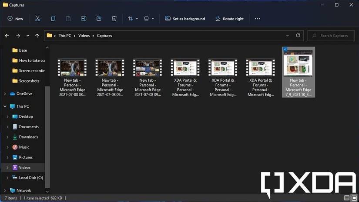Expand the Desktop tree node

pos(7,116)
